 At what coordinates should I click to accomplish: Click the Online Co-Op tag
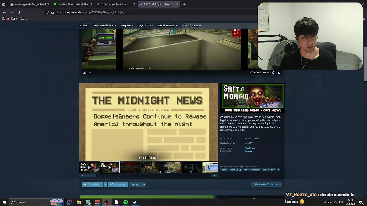(x=235, y=170)
